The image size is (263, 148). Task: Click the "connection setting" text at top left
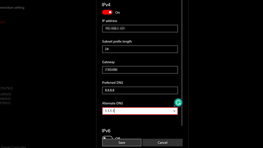[x=12, y=8]
